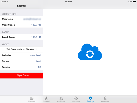Tap the red Wipe Cache button

click(x=21, y=76)
